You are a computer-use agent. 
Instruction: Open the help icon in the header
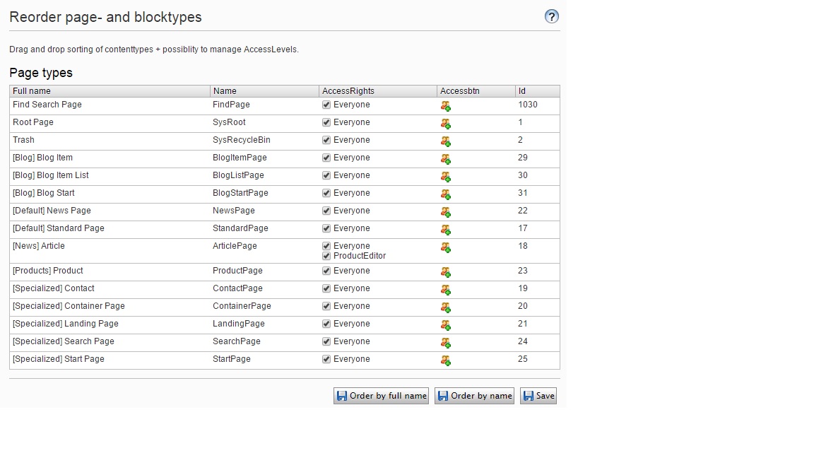pyautogui.click(x=552, y=17)
